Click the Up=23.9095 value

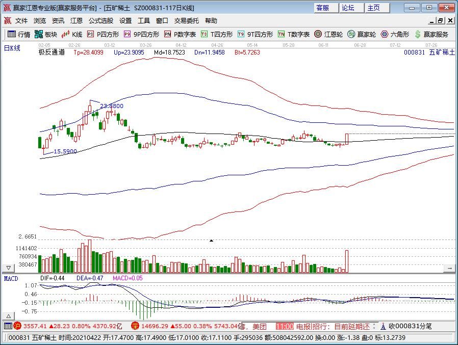129,52
